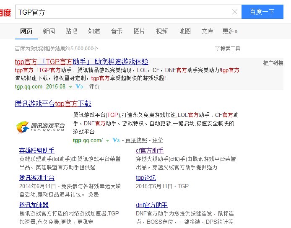This screenshot has width=291, height=228.
Task: Switch to the 新闻 tab
Action: point(49,31)
